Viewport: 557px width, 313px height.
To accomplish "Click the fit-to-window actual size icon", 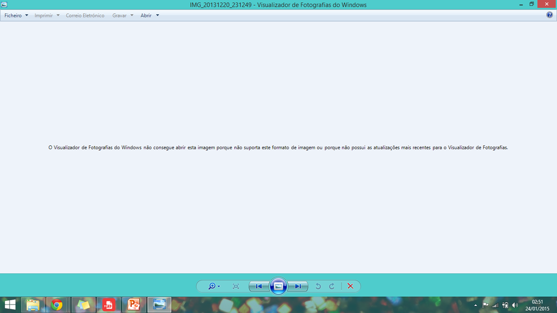I will 236,286.
